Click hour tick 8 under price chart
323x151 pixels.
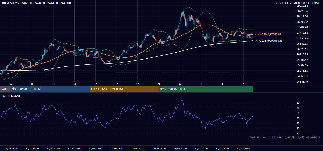coord(11,84)
